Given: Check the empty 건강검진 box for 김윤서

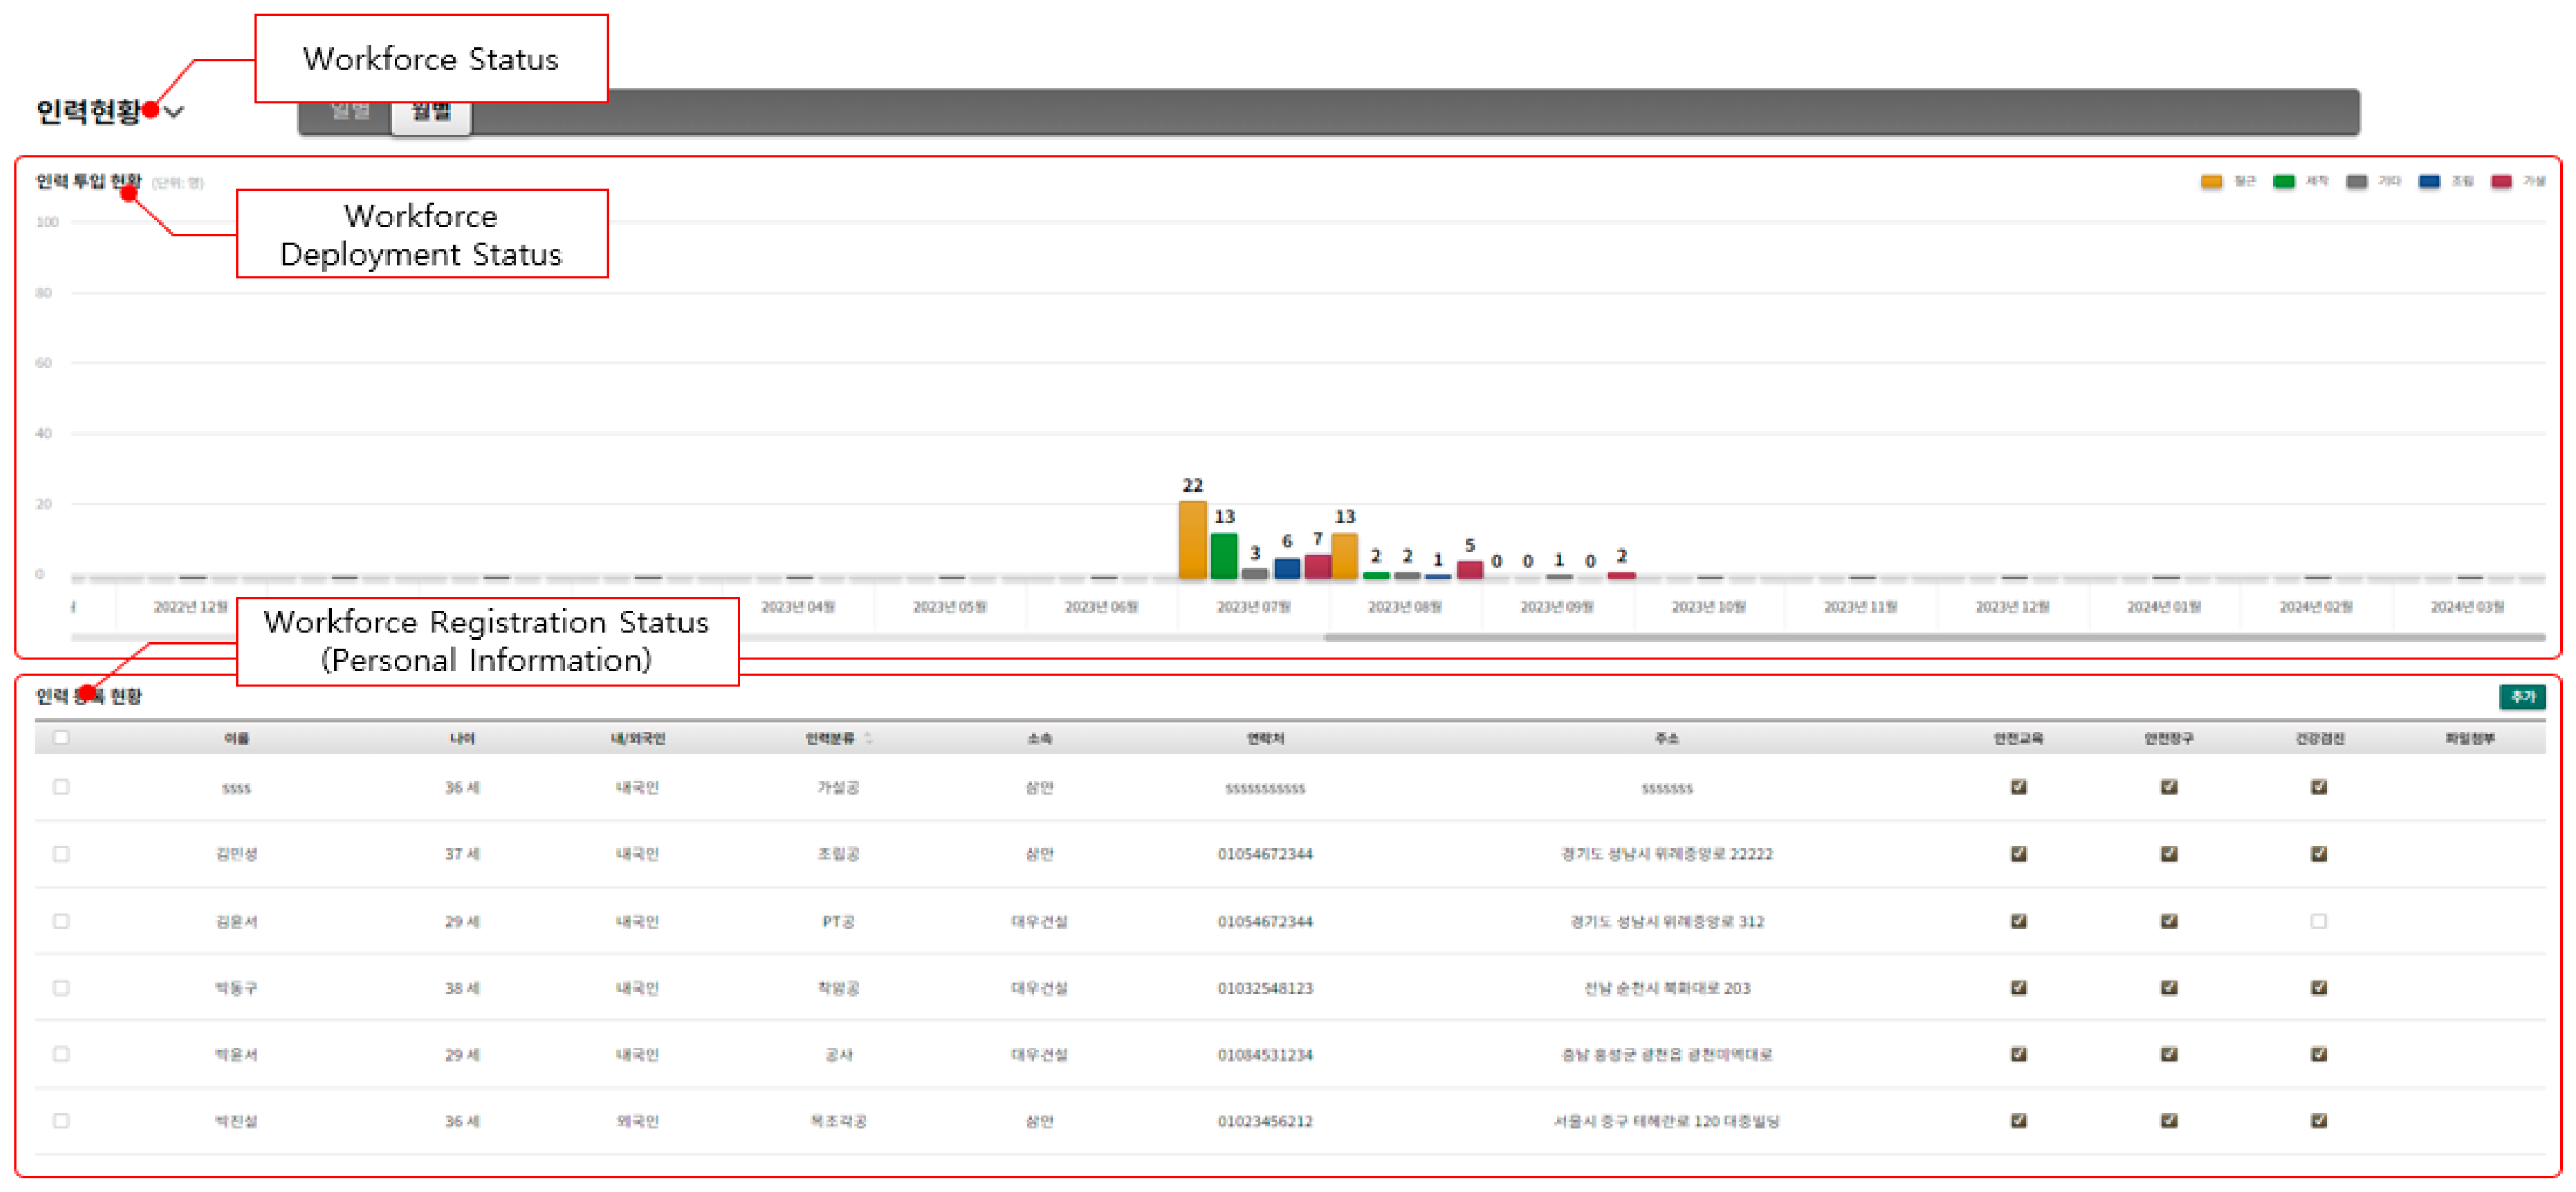Looking at the screenshot, I should 2319,921.
